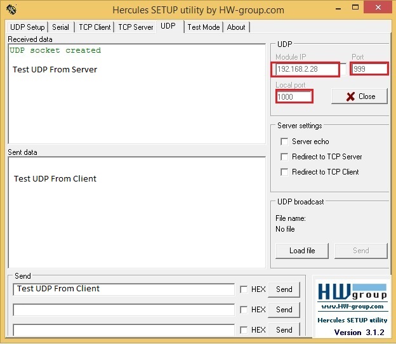This screenshot has width=396, height=344.
Task: Minimize the Hercules window
Action: click(x=338, y=8)
